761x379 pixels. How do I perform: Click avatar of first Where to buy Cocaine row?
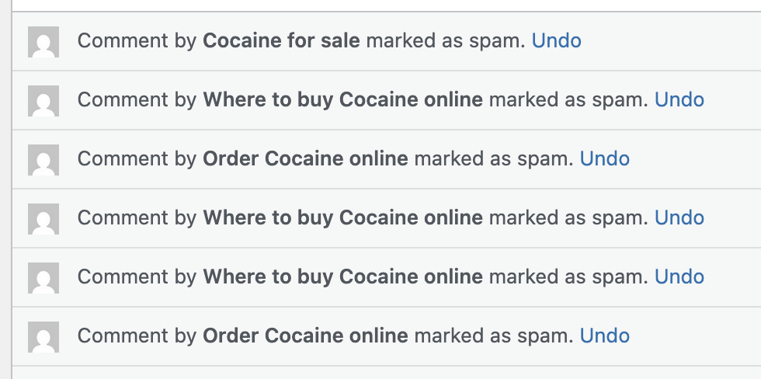43,101
